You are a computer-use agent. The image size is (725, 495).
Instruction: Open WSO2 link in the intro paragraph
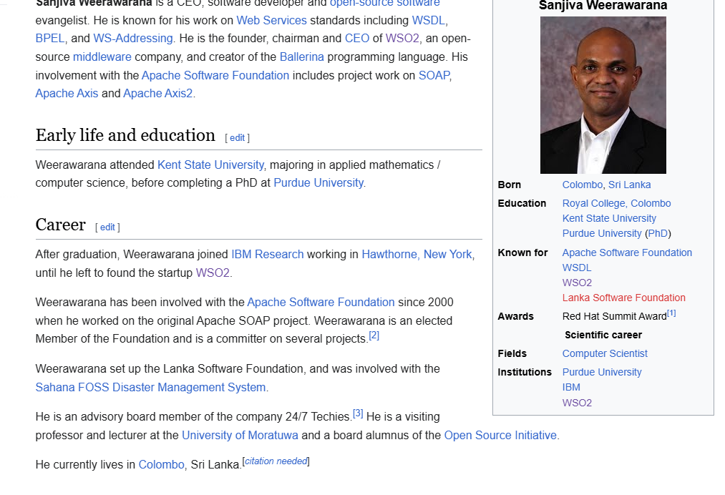click(x=402, y=39)
